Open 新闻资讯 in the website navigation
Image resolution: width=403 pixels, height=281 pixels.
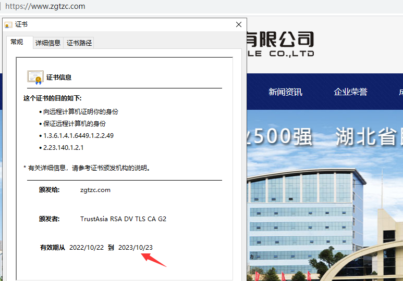point(285,92)
